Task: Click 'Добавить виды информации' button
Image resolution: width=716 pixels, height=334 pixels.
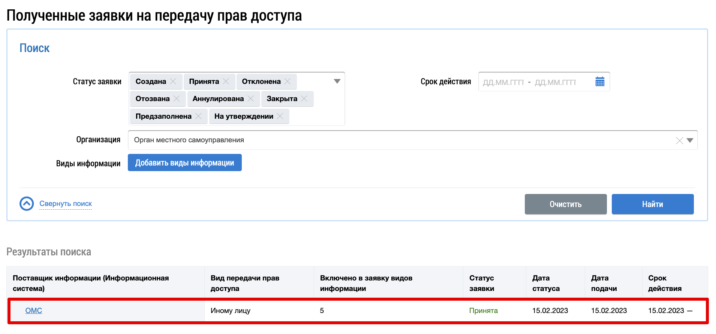Action: [184, 163]
